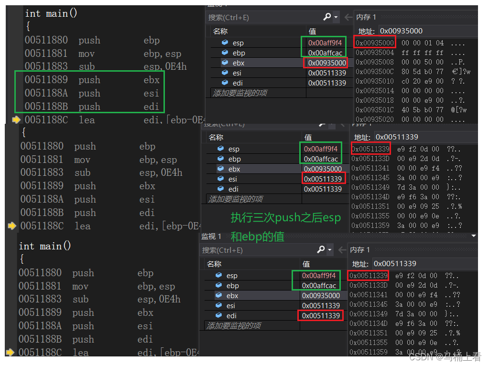Select the top 内存 1 panel title

366,17
